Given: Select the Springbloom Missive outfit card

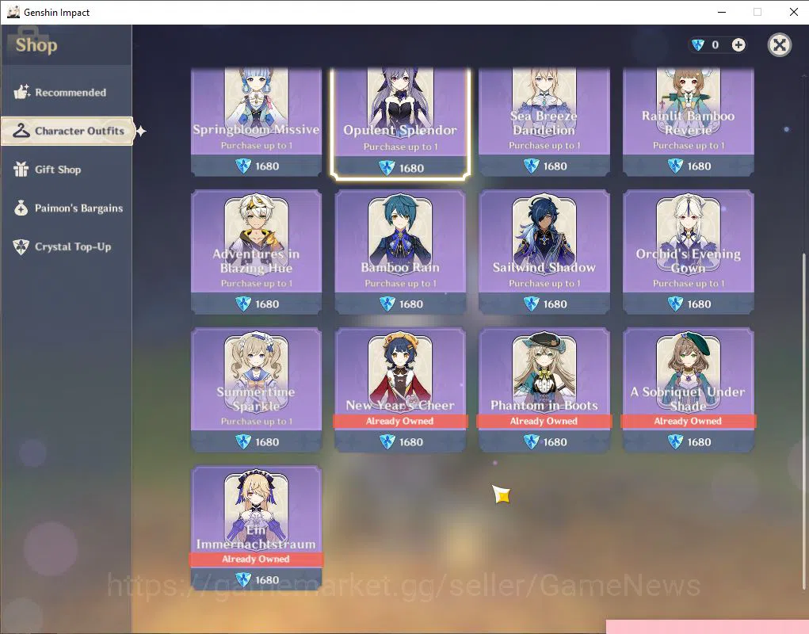Looking at the screenshot, I should pyautogui.click(x=257, y=122).
